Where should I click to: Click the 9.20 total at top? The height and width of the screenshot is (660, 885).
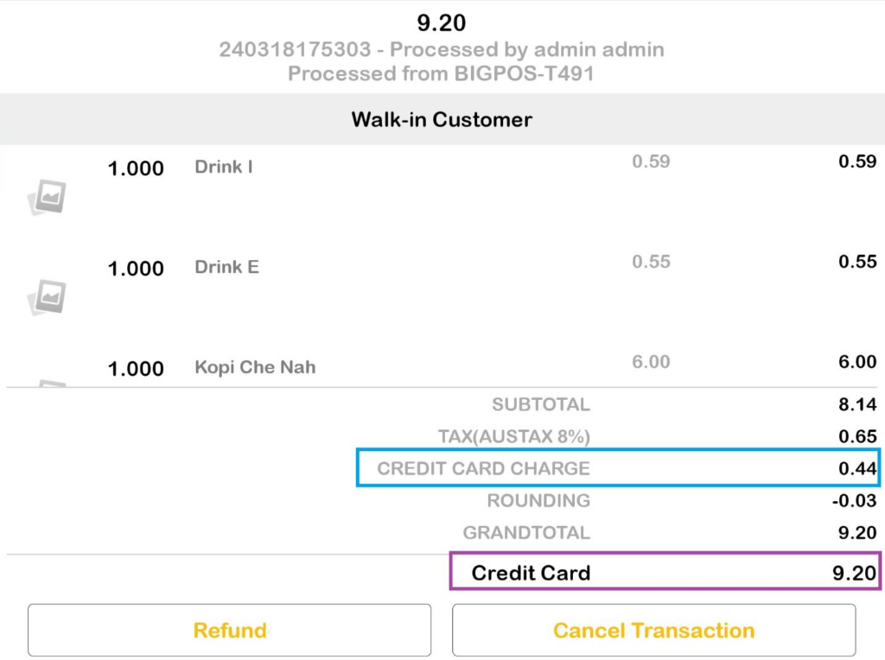(442, 22)
